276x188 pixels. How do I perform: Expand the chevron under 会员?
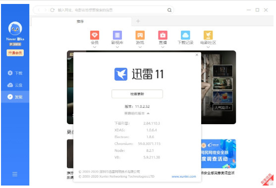[x=95, y=47]
